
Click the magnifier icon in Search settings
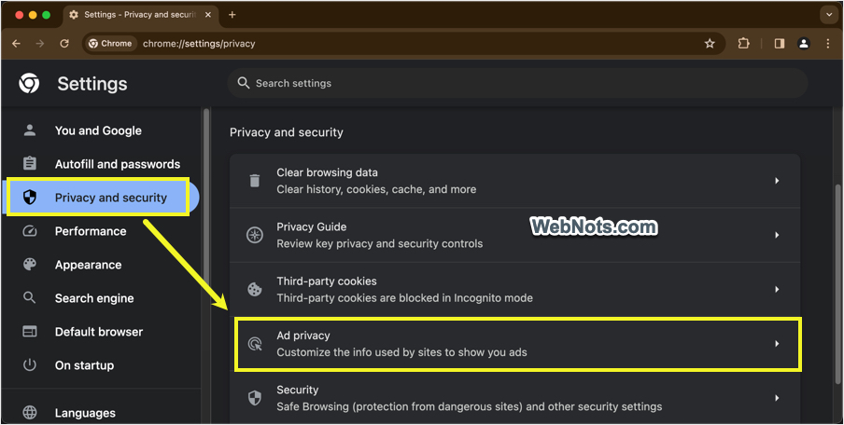coord(244,83)
